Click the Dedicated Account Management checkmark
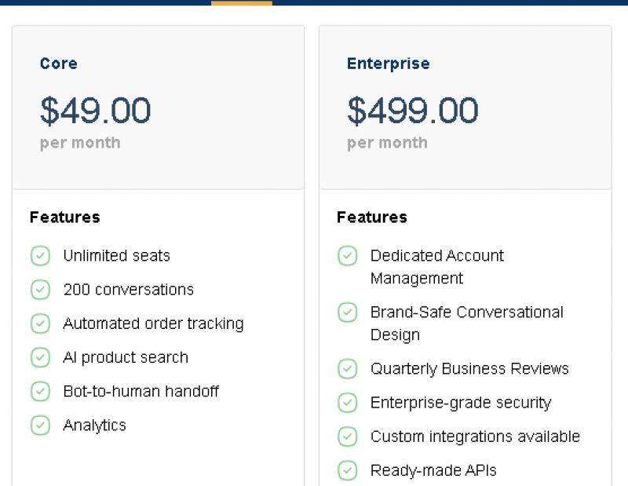The width and height of the screenshot is (628, 486). 347,256
